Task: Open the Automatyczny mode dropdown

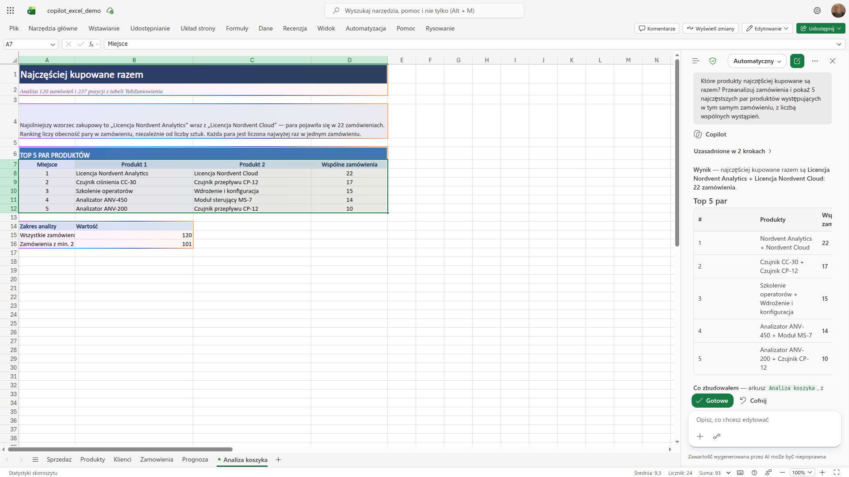Action: [x=757, y=61]
